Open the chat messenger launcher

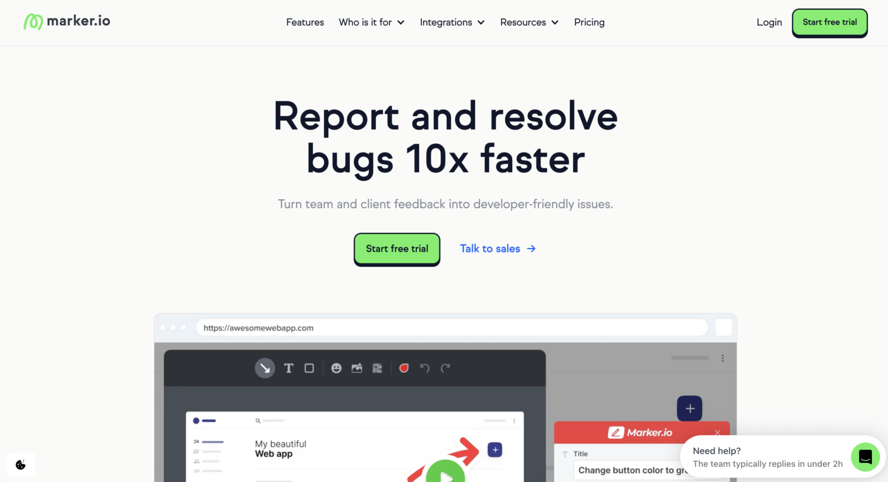(x=865, y=457)
